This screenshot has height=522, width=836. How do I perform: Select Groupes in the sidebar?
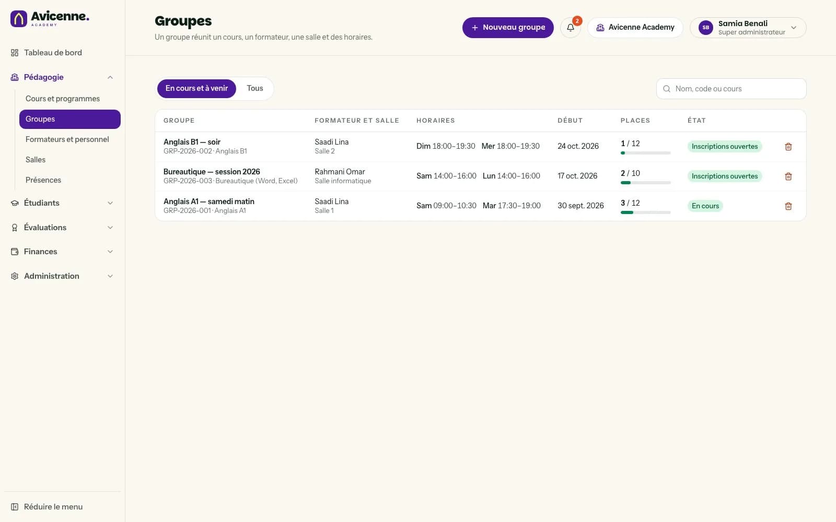click(70, 119)
